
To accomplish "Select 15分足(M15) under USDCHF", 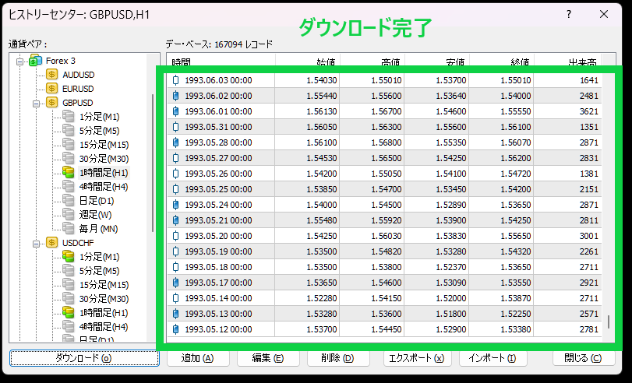I will point(103,284).
